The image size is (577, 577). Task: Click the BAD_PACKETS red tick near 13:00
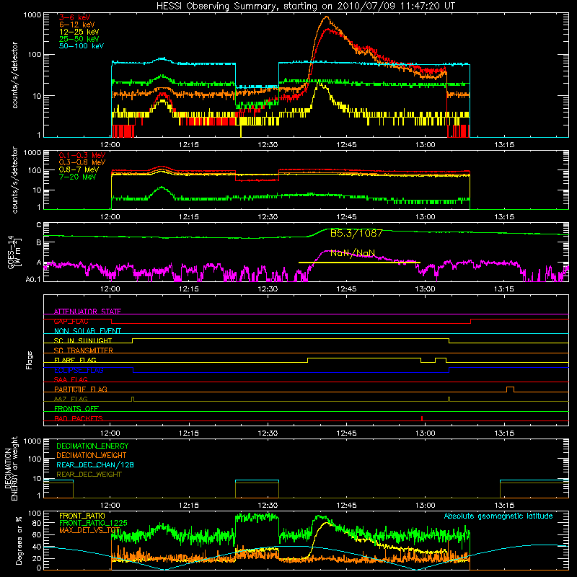(x=422, y=418)
